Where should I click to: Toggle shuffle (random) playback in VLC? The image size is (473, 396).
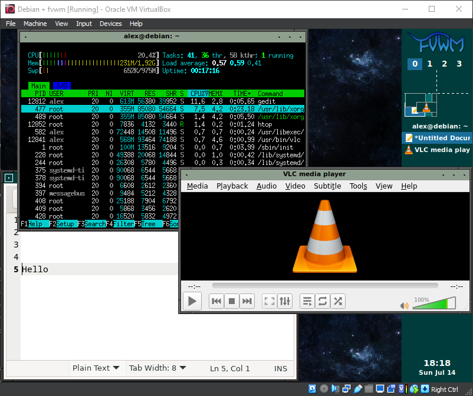point(338,302)
